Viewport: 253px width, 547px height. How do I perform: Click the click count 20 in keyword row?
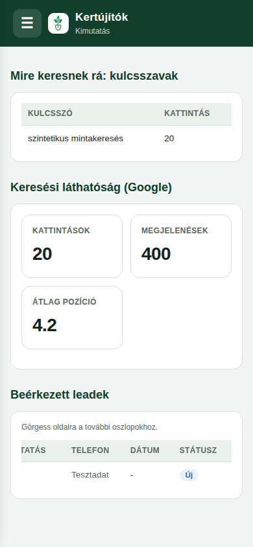(169, 139)
